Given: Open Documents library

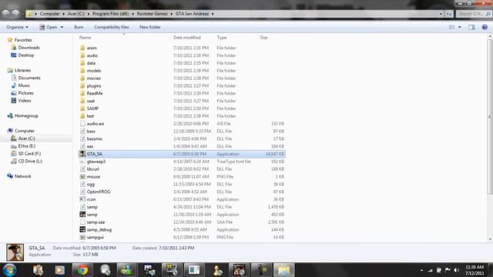Looking at the screenshot, I should [29, 78].
